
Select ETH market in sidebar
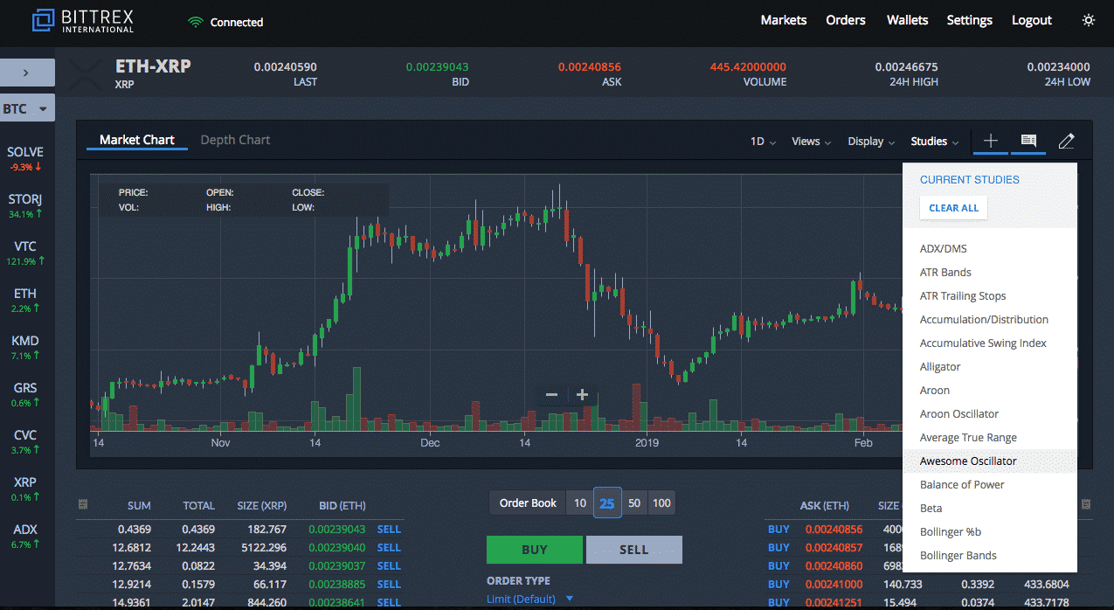click(x=27, y=300)
